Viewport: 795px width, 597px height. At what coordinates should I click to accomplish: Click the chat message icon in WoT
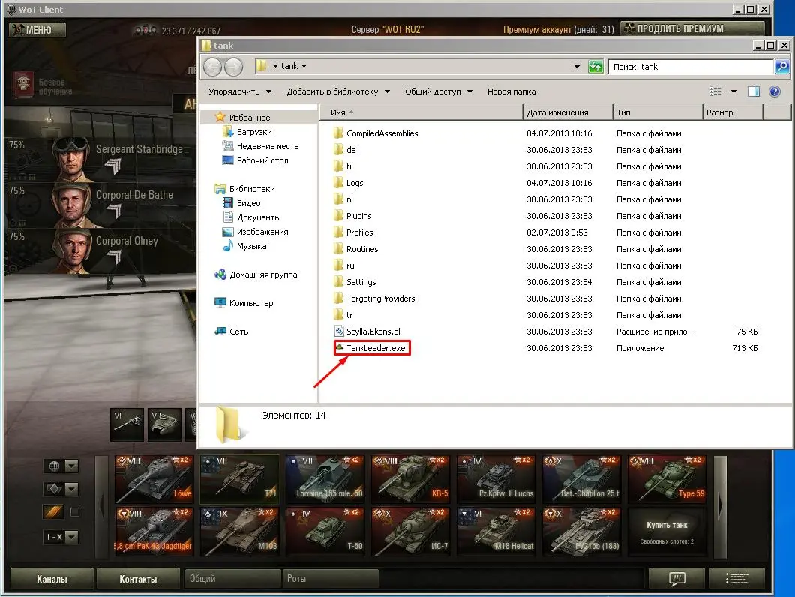676,579
